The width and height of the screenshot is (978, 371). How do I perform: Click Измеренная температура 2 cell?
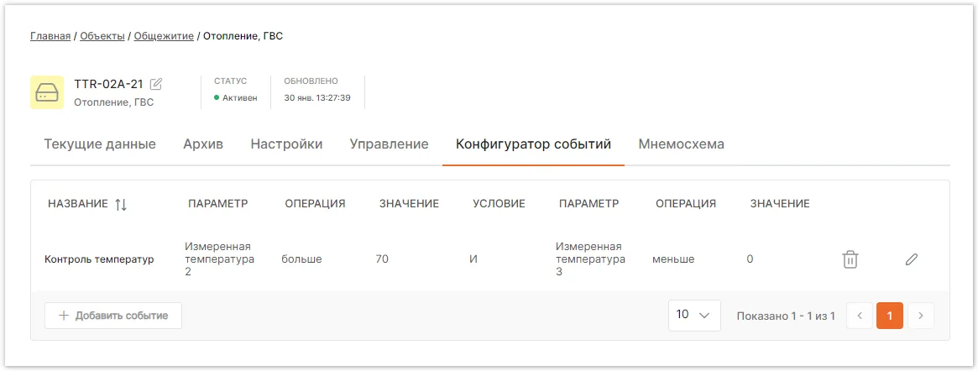coord(220,259)
